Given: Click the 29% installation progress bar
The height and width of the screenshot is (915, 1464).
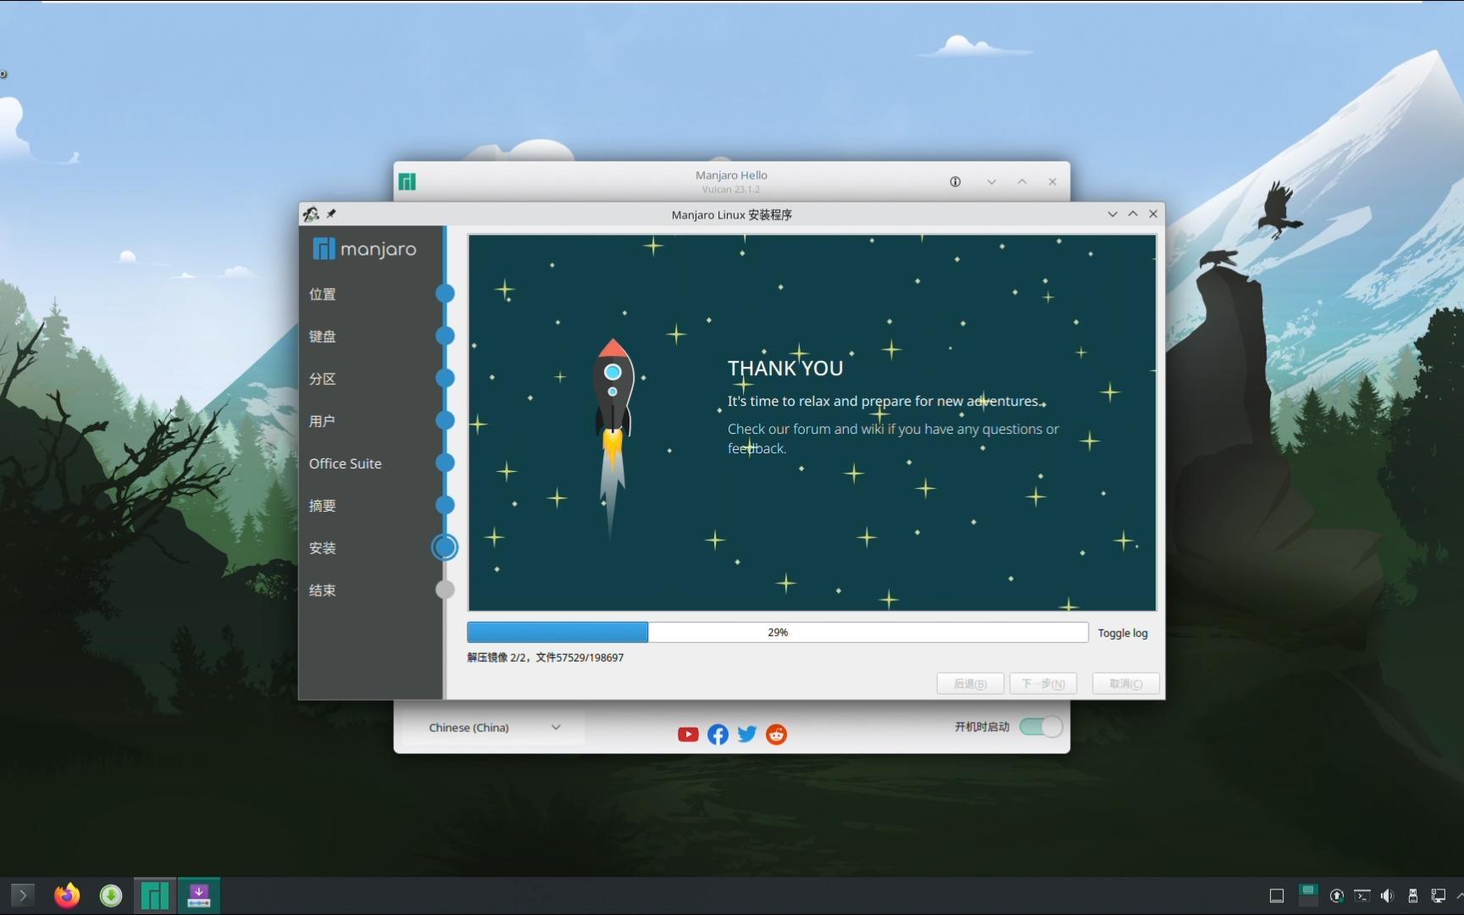Looking at the screenshot, I should coord(777,632).
